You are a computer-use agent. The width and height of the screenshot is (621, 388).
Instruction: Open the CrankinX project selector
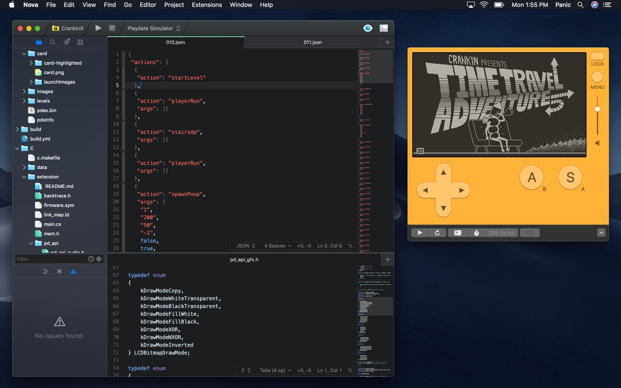pos(68,28)
